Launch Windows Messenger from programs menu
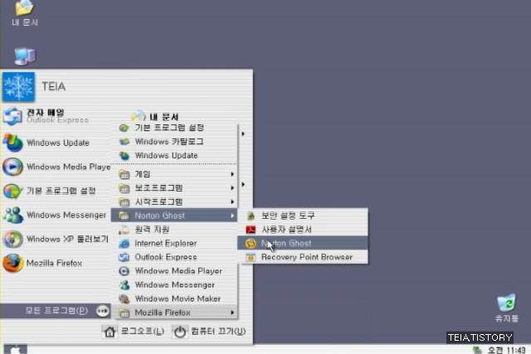The image size is (531, 354). (x=174, y=285)
